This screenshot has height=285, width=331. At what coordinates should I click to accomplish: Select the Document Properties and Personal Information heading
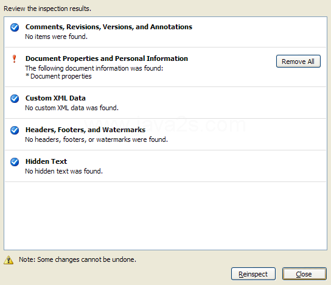(106, 58)
